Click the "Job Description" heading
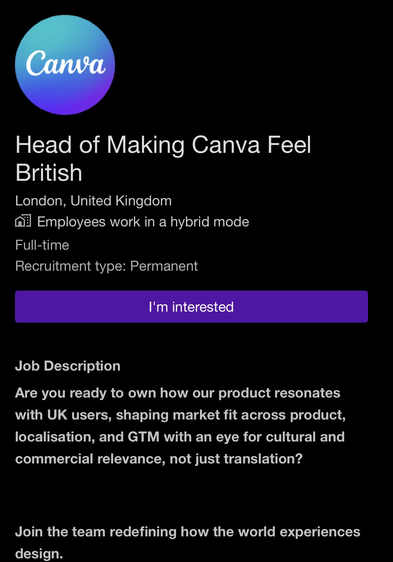Viewport: 393px width, 562px height. click(x=68, y=366)
